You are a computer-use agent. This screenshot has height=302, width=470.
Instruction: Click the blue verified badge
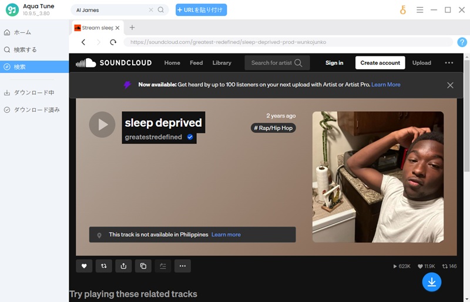click(190, 137)
